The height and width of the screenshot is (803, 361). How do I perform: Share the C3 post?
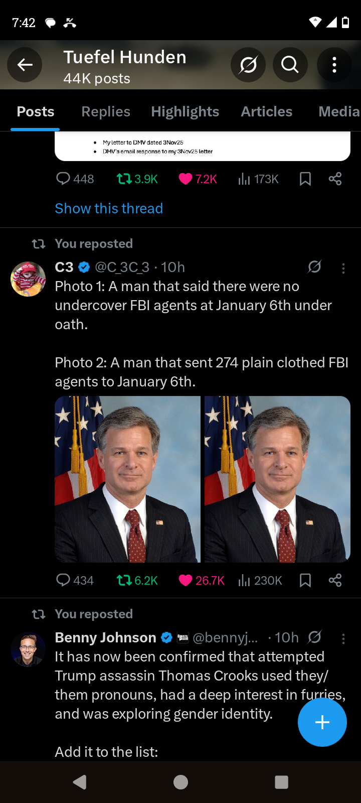click(335, 581)
